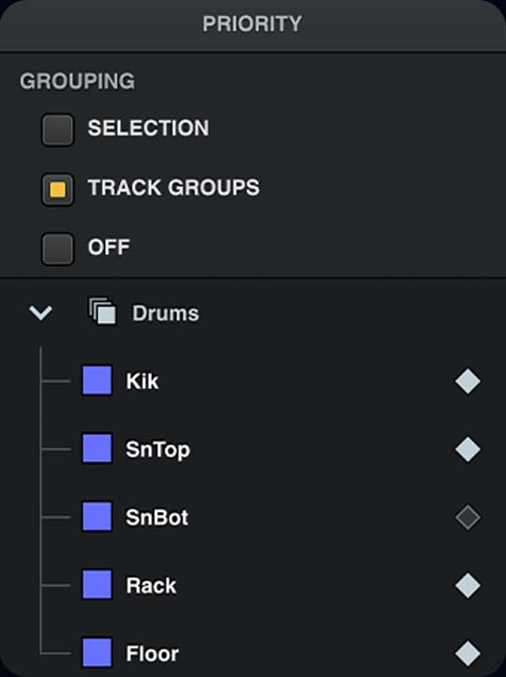Click the PRIORITY panel header
The height and width of the screenshot is (677, 506).
point(252,23)
